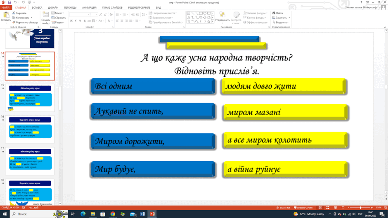388x218 pixels.
Task: Toggle center text alignment
Action: [122, 21]
